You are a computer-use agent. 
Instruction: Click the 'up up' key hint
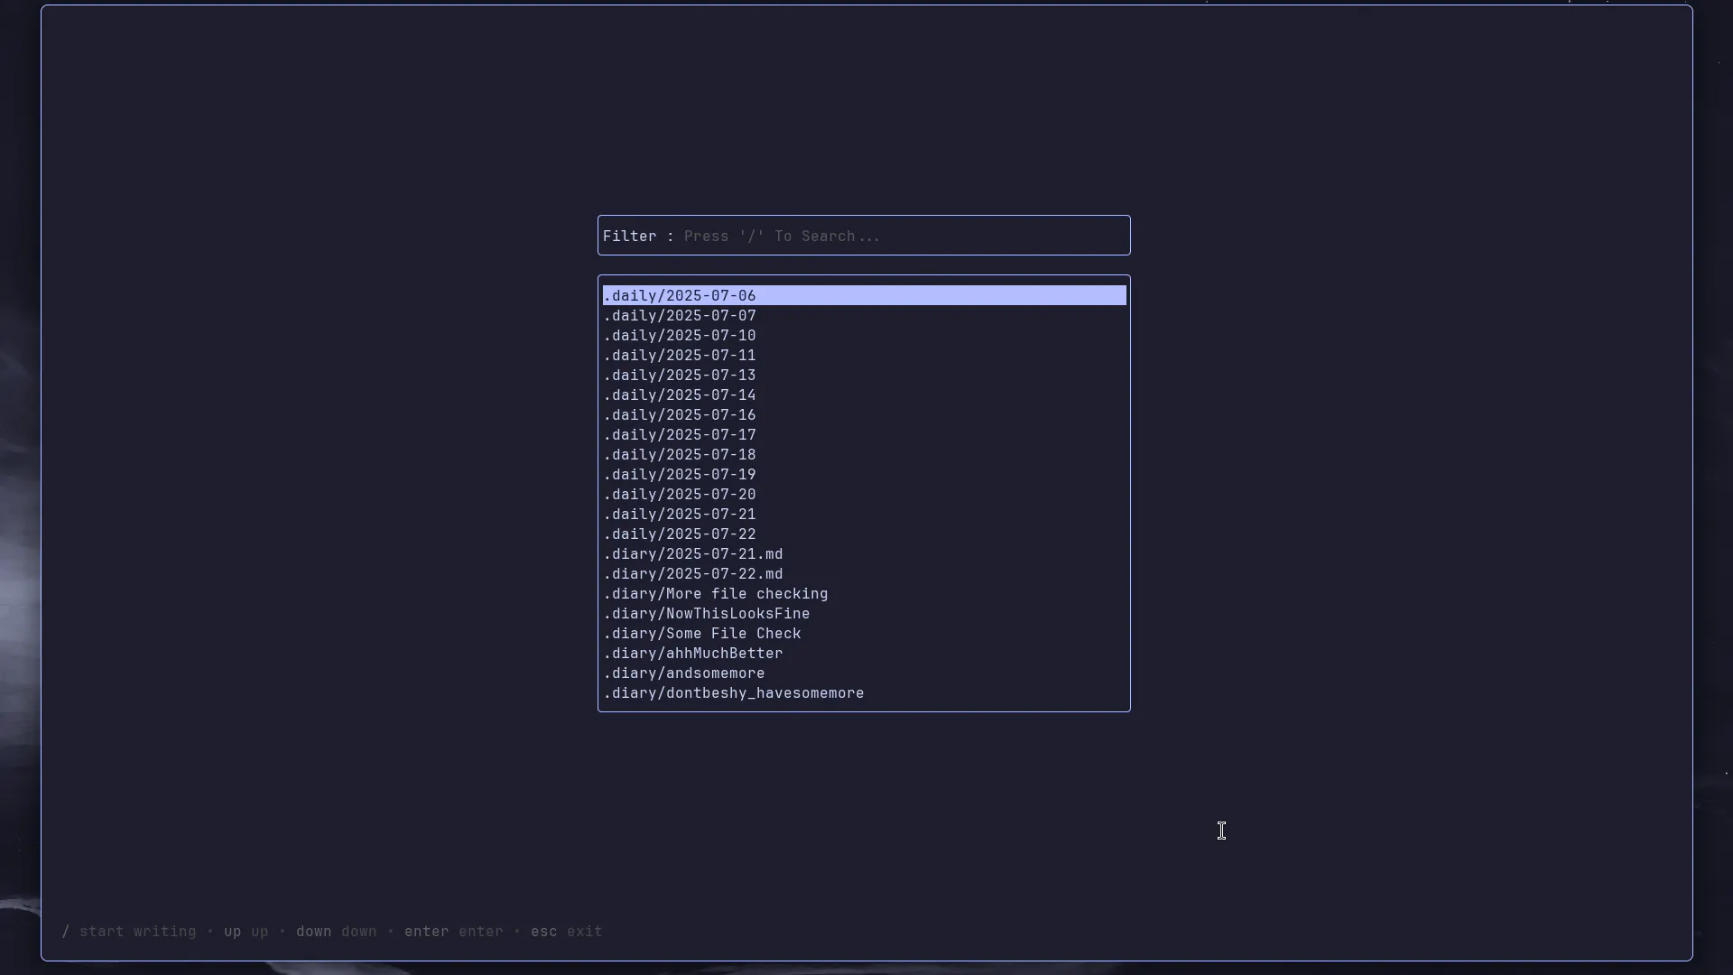pyautogui.click(x=246, y=931)
